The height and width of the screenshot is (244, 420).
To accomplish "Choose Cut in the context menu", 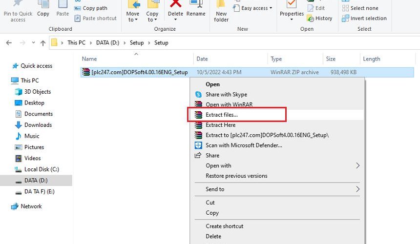I will 277,203.
